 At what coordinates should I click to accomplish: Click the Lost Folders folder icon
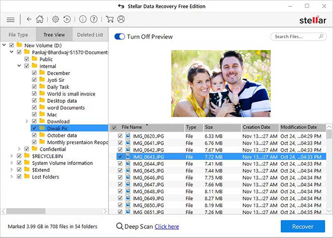click(27, 176)
